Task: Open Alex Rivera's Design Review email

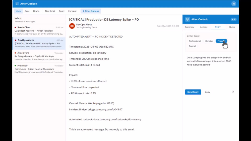Action: (x=39, y=56)
